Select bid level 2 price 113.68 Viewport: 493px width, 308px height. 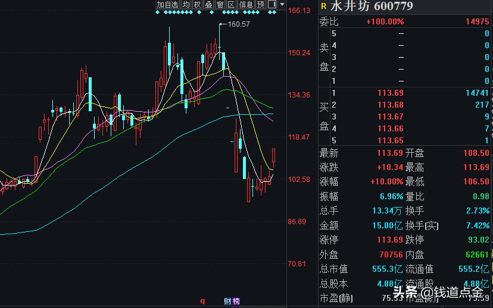pos(390,105)
